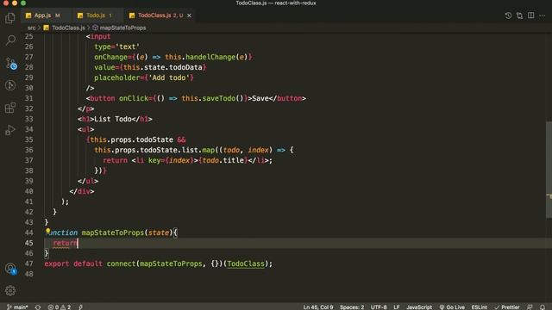Click the main* git branch in status bar
The height and width of the screenshot is (310, 552).
click(x=17, y=307)
